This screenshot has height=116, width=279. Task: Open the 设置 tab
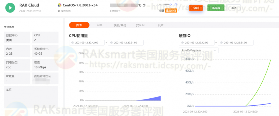pyautogui.click(x=160, y=25)
